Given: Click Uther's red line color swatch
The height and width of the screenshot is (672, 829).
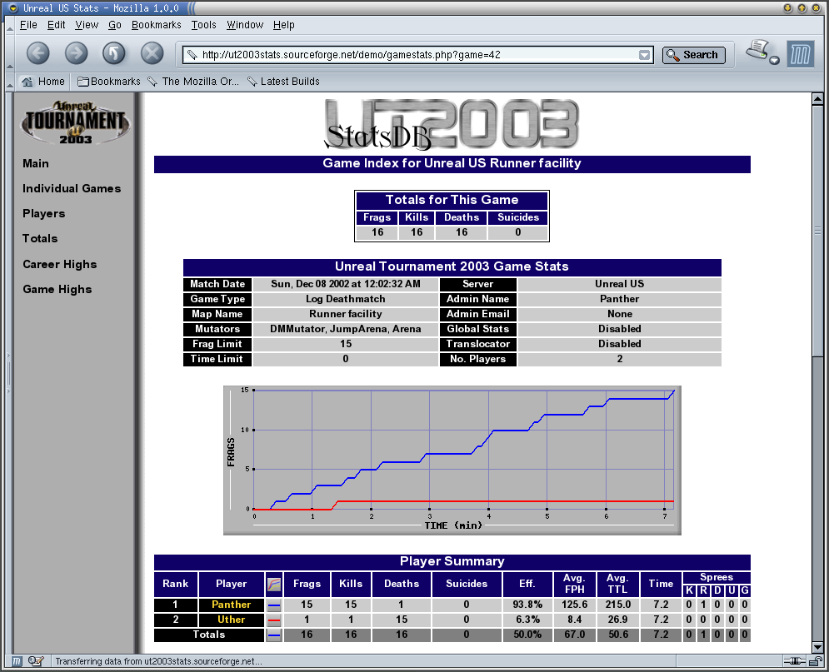Looking at the screenshot, I should click(x=274, y=620).
